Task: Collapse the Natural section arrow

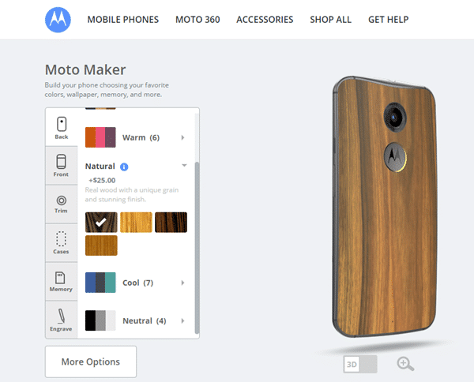Action: tap(184, 165)
